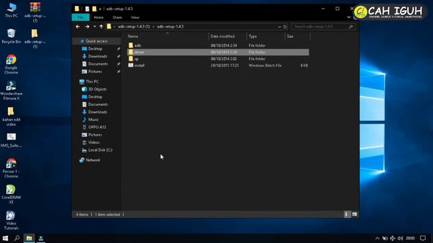Open pinned Documents under Quick access
Image resolution: width=433 pixels, height=243 pixels.
(x=98, y=64)
